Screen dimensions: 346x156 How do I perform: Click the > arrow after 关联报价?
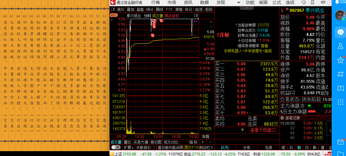(x=154, y=148)
